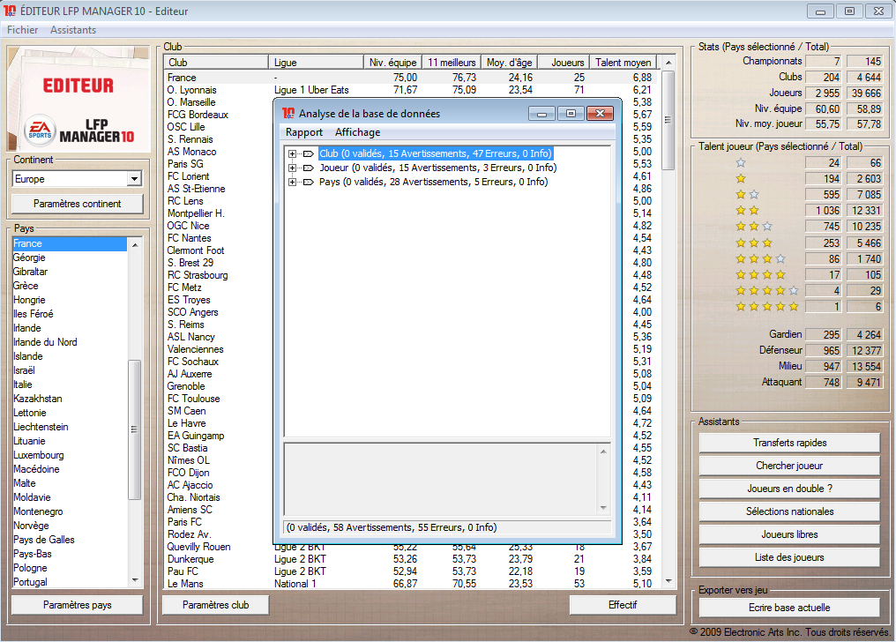Sort by Moy. d'âge column header
Viewport: 896px width, 642px height.
[x=509, y=63]
